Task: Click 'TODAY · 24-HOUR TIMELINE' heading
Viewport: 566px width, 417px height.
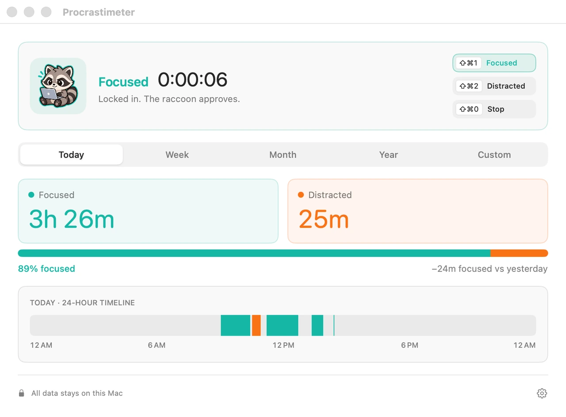Action: tap(82, 303)
